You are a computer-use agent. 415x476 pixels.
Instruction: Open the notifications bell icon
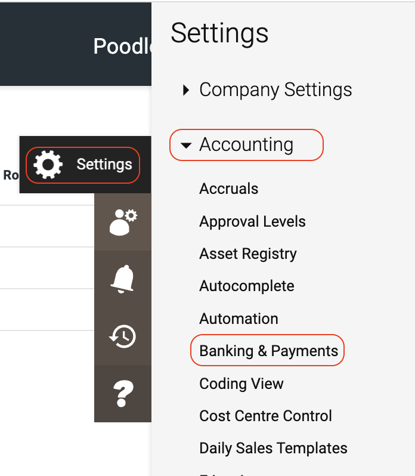(123, 279)
